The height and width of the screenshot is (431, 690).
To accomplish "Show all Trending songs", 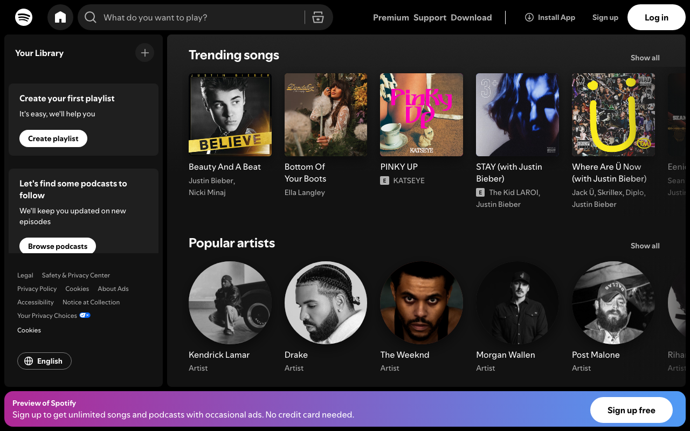I will pyautogui.click(x=645, y=57).
